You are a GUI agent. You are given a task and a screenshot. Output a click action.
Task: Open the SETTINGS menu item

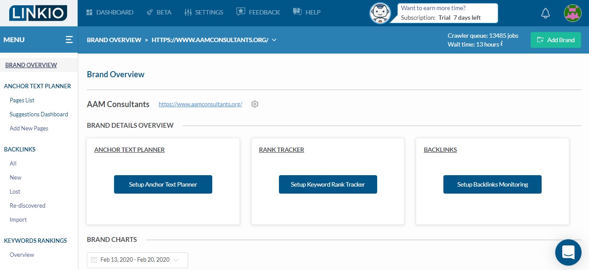tap(204, 12)
